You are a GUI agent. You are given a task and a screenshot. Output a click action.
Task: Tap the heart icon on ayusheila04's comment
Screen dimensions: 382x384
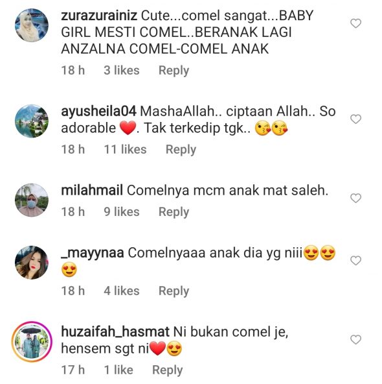coord(355,119)
